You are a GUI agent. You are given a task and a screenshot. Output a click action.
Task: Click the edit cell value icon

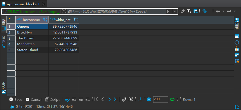click(x=67, y=100)
